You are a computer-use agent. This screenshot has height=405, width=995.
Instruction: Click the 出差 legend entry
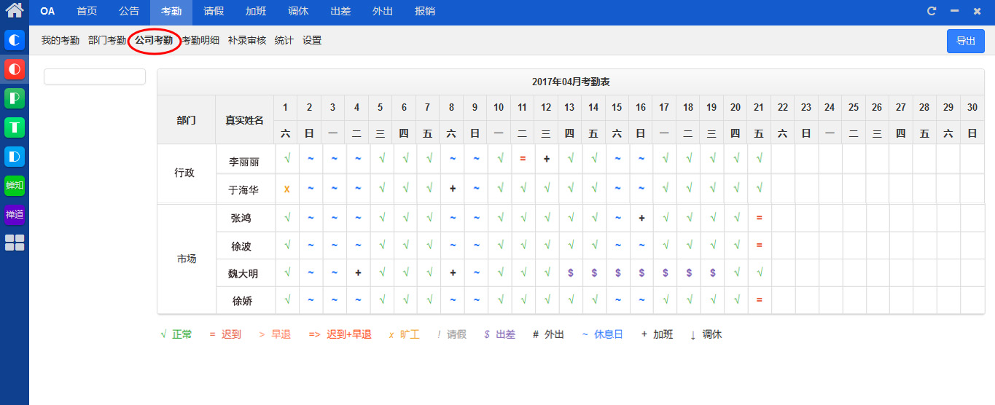pos(500,334)
